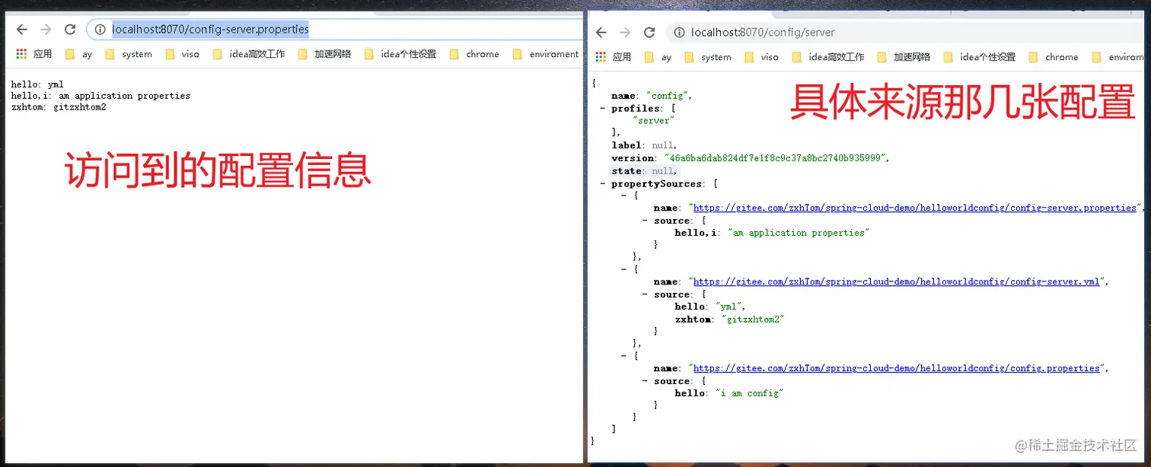Viewport: 1151px width, 467px height.
Task: Open 加速网络 bookmark folder in left window
Action: (324, 54)
